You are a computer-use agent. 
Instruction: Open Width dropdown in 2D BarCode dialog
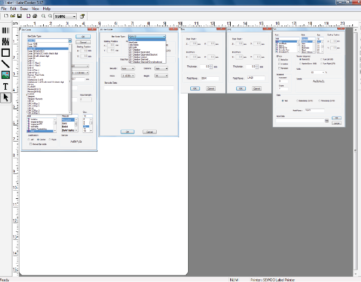(x=128, y=76)
